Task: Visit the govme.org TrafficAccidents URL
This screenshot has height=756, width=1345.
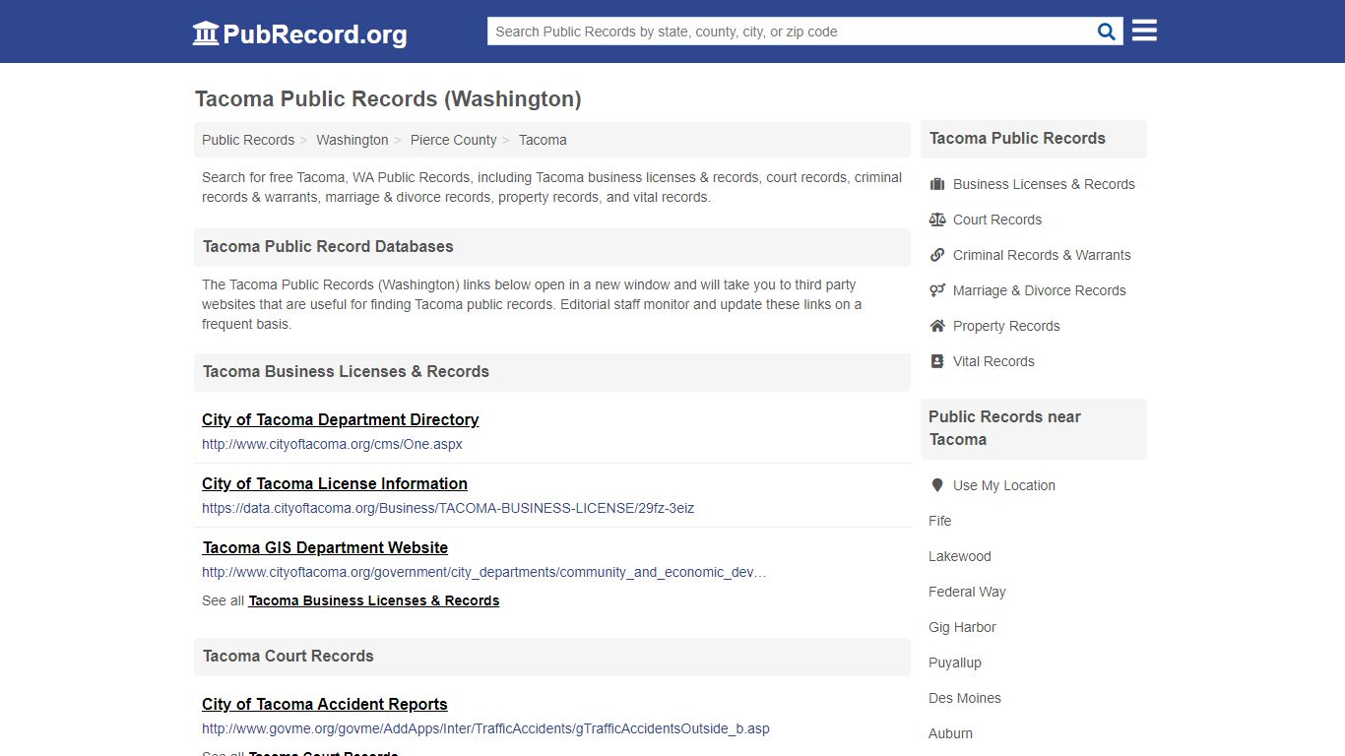Action: (485, 728)
